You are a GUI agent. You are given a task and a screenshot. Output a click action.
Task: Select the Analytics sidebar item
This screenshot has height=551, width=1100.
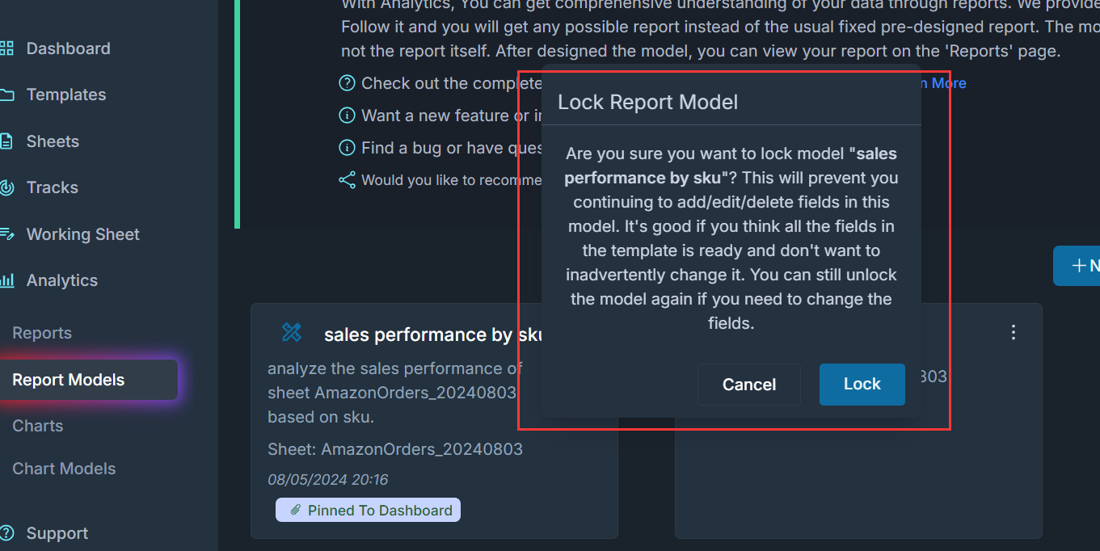pyautogui.click(x=61, y=280)
